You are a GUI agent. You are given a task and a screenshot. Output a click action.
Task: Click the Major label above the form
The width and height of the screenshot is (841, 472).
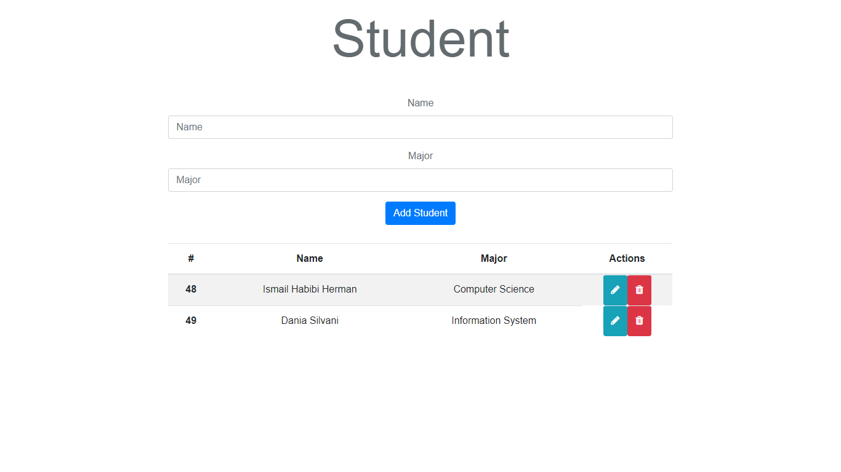tap(420, 156)
